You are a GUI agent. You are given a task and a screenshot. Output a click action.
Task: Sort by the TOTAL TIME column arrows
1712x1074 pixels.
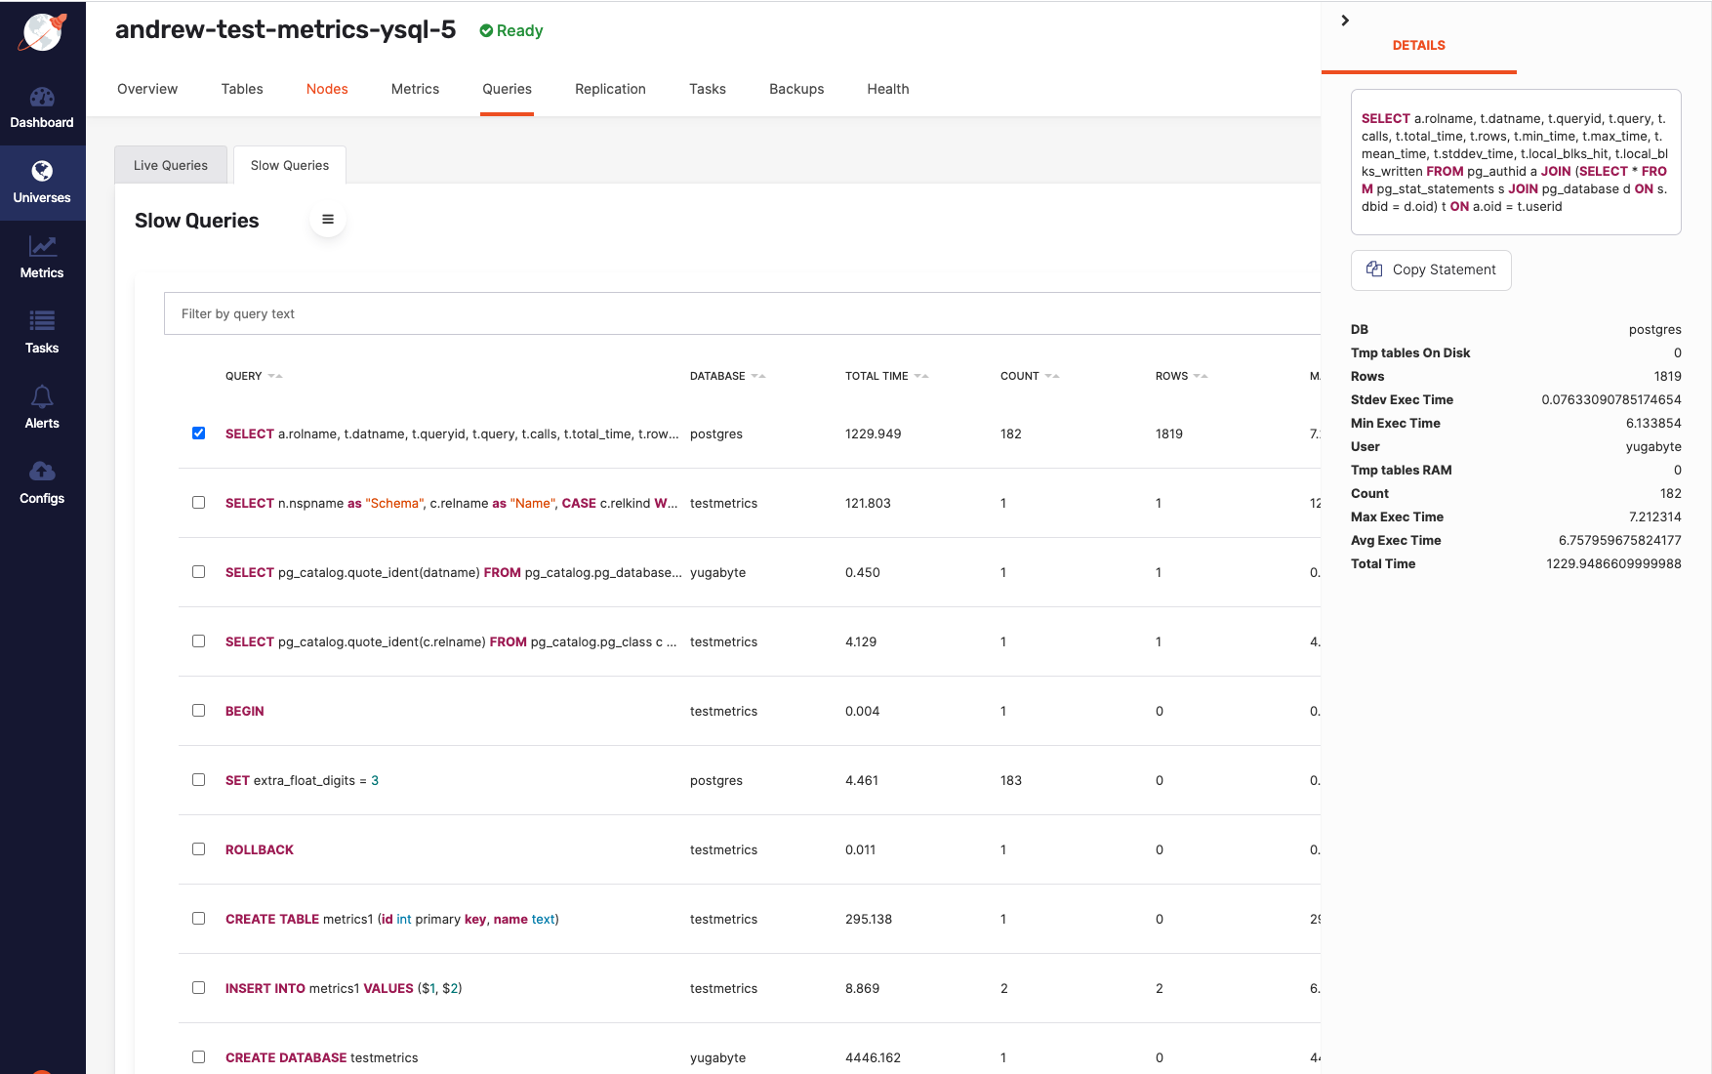921,375
